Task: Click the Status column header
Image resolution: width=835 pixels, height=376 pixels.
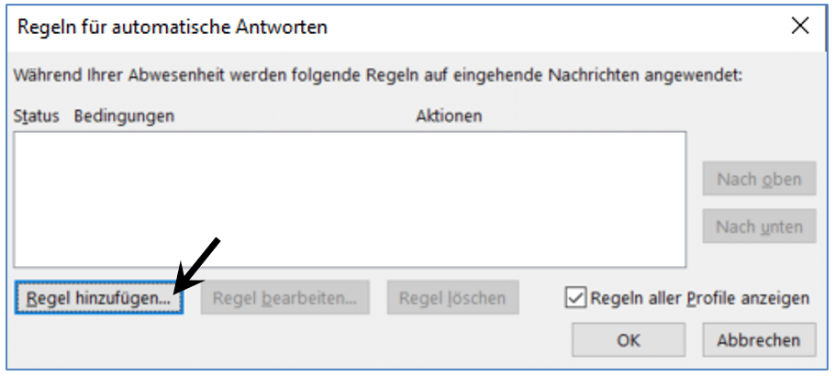Action: coord(36,116)
